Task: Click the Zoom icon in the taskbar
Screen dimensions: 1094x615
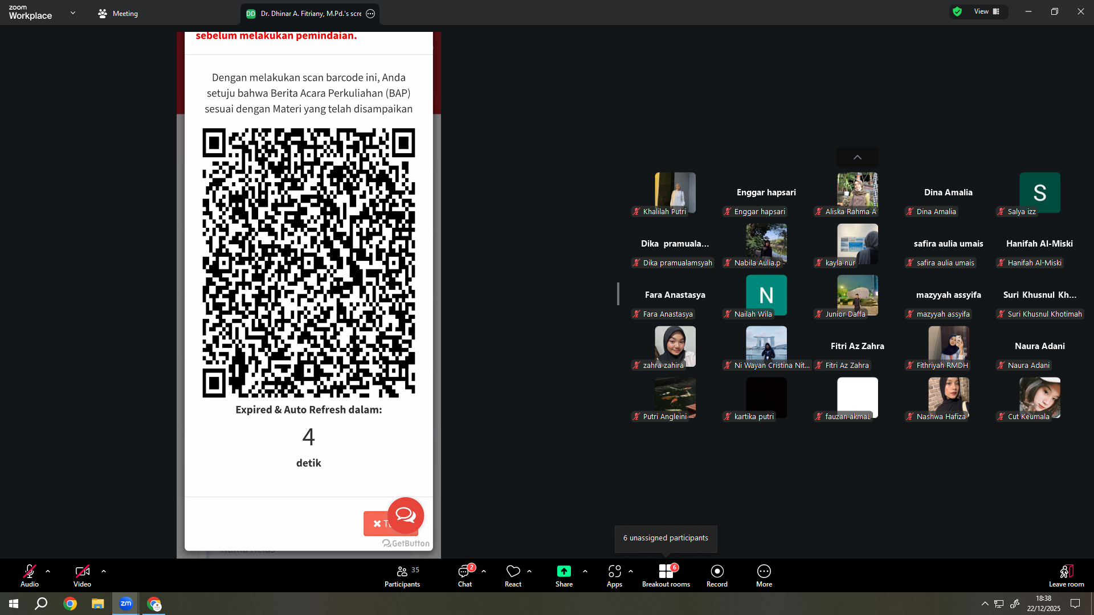Action: pos(126,604)
